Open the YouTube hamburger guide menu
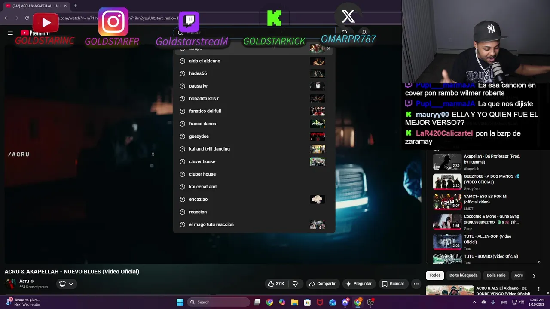This screenshot has width=550, height=309. (x=10, y=33)
